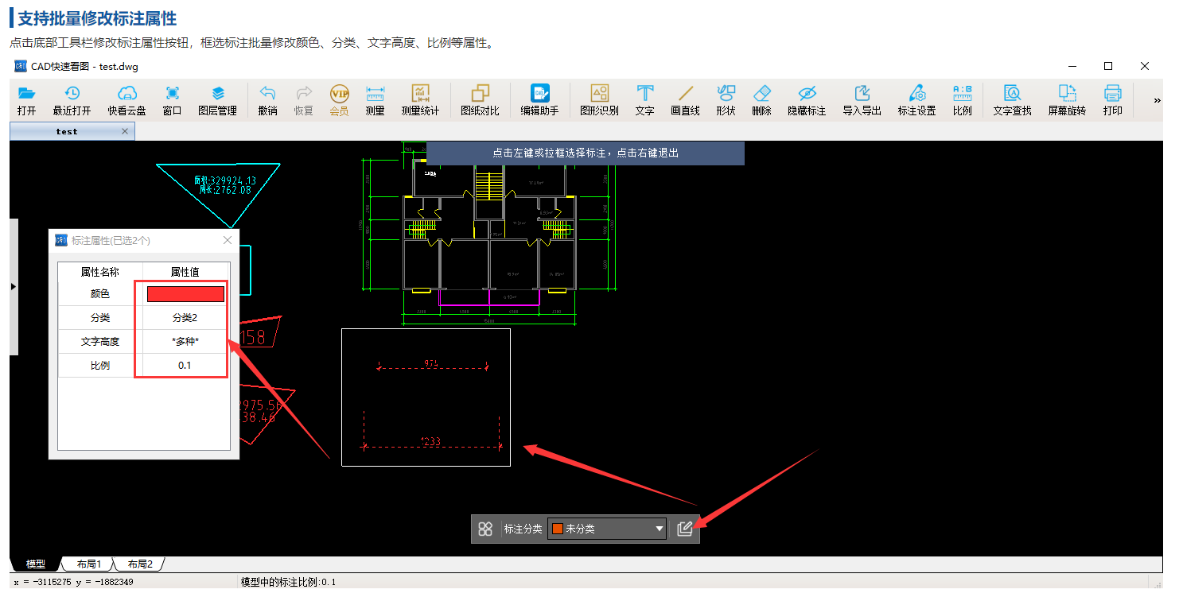The image size is (1183, 597).
Task: Select the 1233 dimension annotation
Action: (430, 442)
